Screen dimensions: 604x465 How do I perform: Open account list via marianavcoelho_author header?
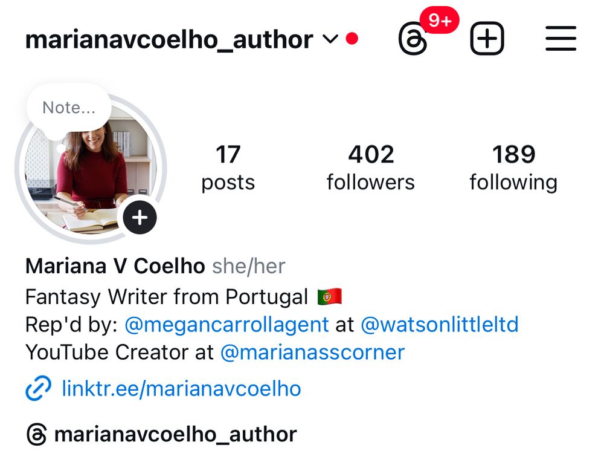click(169, 40)
